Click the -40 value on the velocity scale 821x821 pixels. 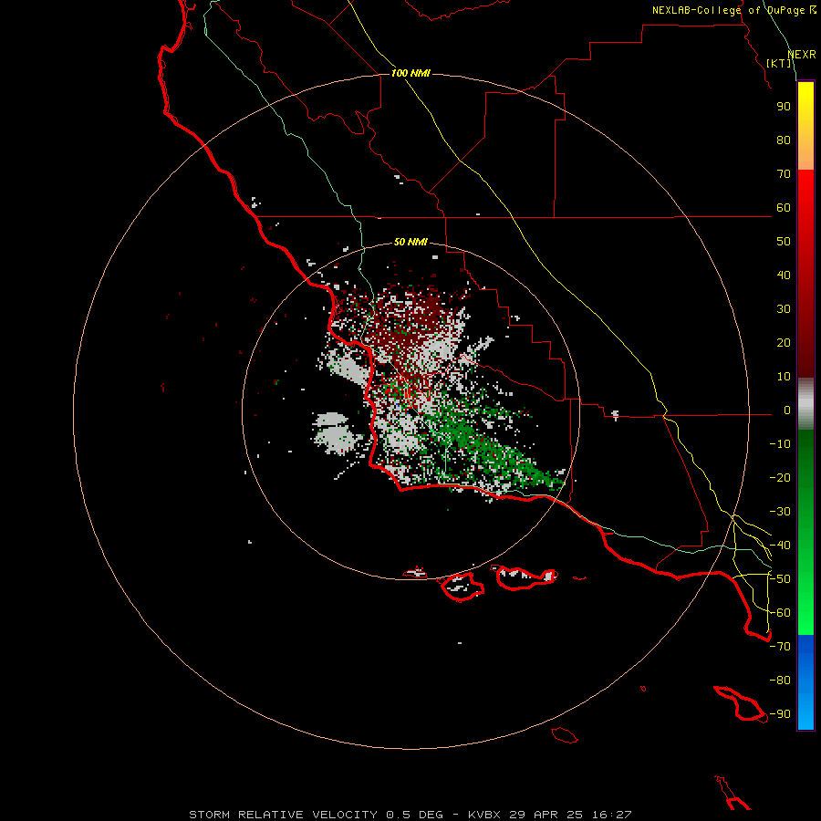780,546
